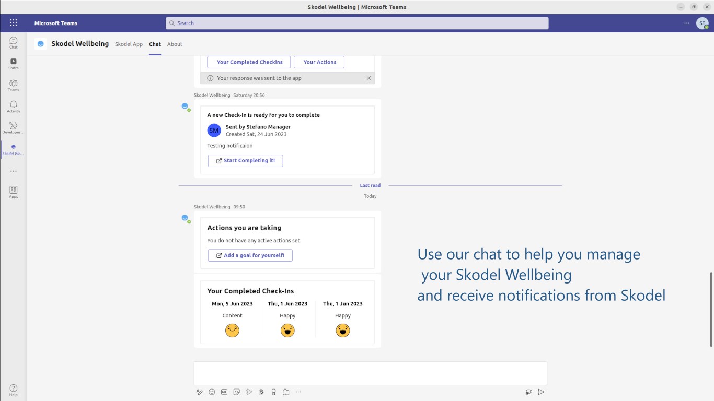Switch to the Chat tab
The height and width of the screenshot is (401, 714).
click(155, 44)
